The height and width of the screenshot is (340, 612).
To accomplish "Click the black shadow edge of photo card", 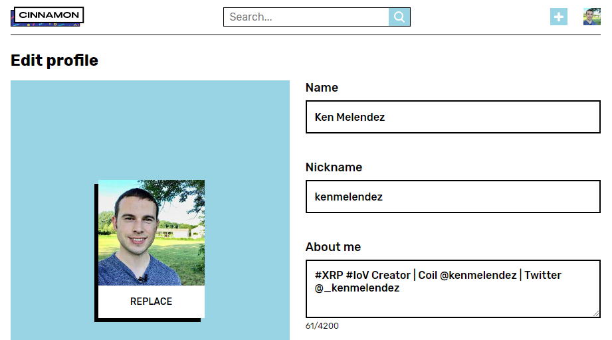I will tap(96, 252).
